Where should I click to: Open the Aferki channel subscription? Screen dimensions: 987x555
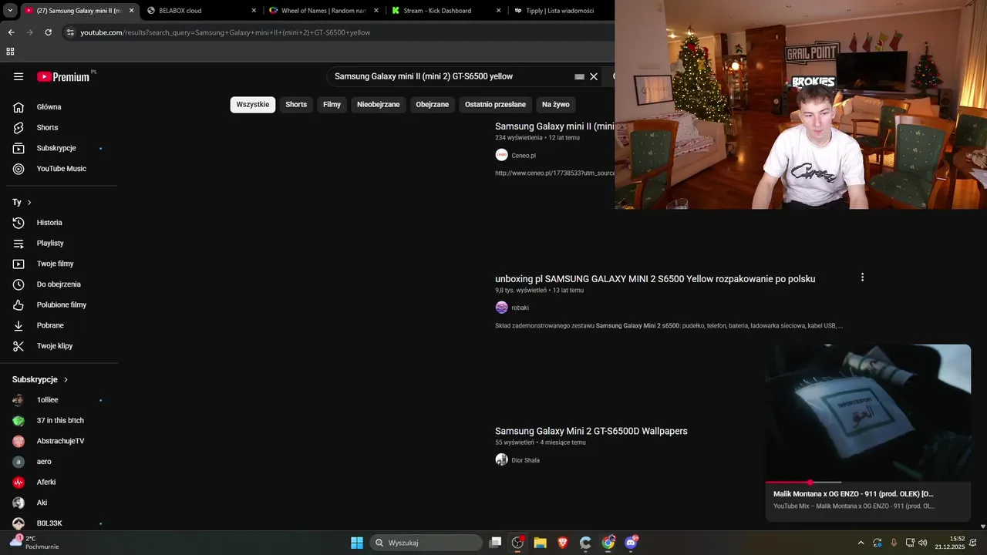tap(46, 482)
